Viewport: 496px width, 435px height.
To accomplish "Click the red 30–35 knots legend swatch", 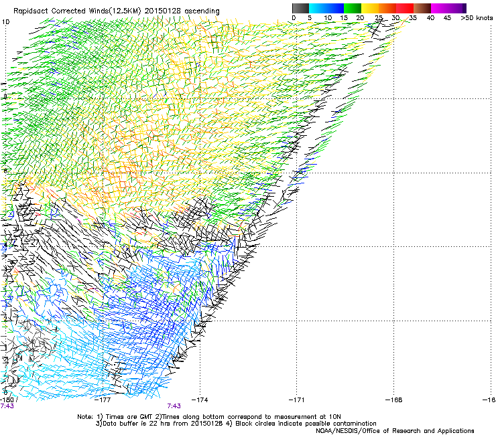I will pyautogui.click(x=405, y=8).
